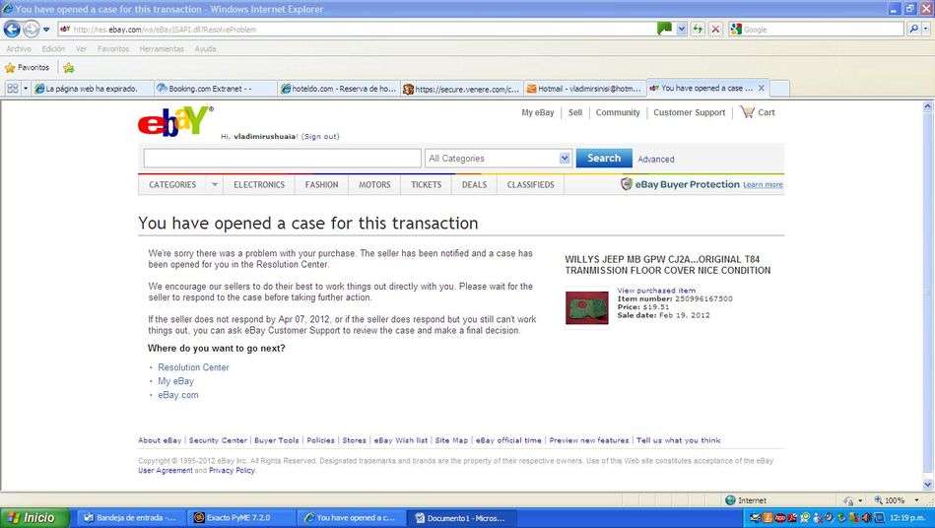935x528 pixels.
Task: Open the CLASSIFIEDS navigation tab
Action: coord(531,185)
